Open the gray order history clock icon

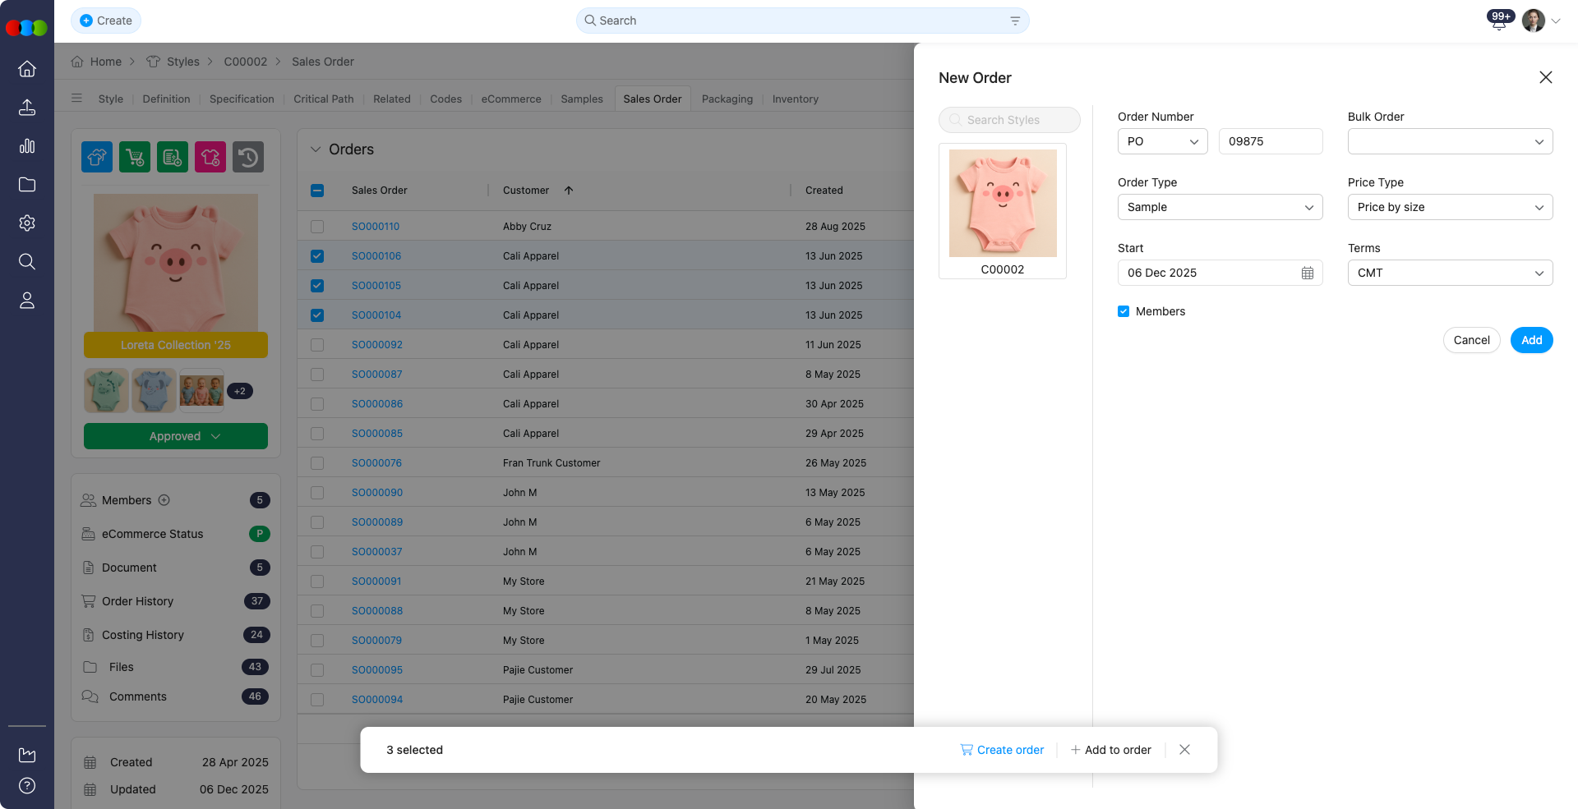(x=248, y=157)
